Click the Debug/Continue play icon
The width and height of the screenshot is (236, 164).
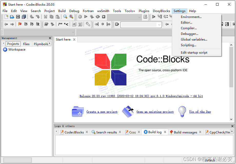[x=154, y=17]
